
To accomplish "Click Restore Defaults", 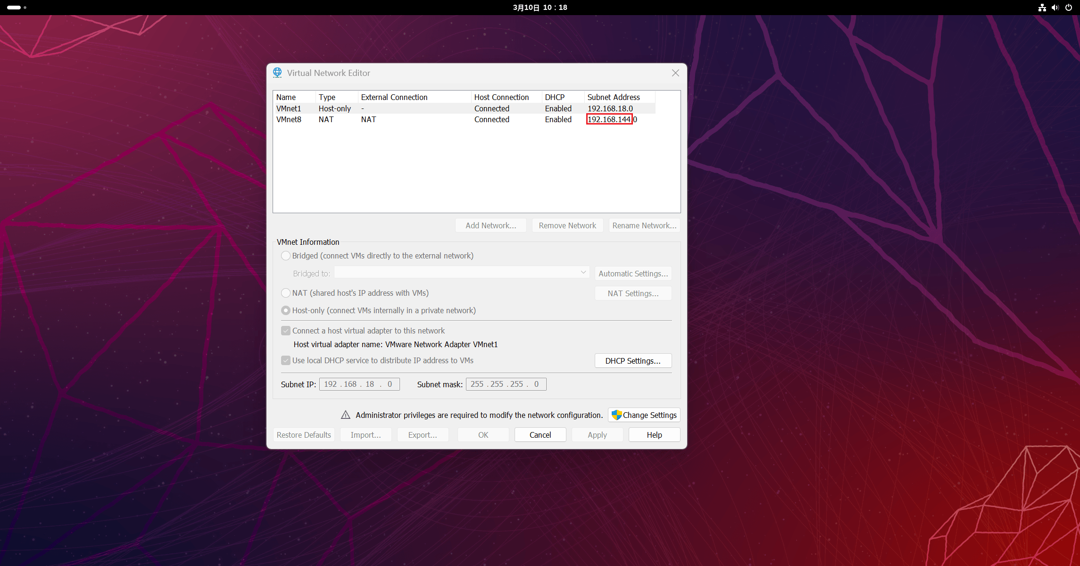I will coord(304,435).
